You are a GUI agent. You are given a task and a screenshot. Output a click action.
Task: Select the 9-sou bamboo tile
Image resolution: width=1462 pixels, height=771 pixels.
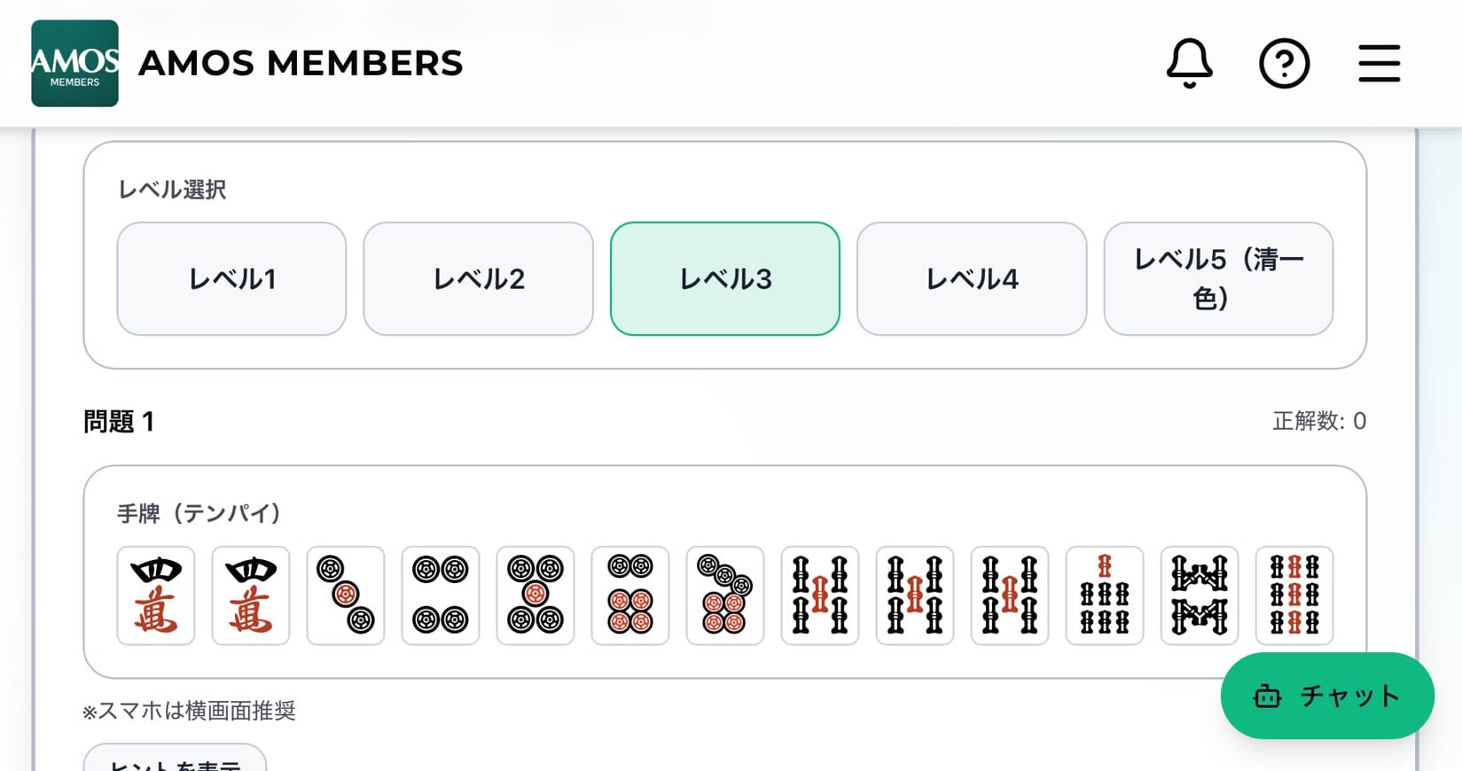[1294, 596]
